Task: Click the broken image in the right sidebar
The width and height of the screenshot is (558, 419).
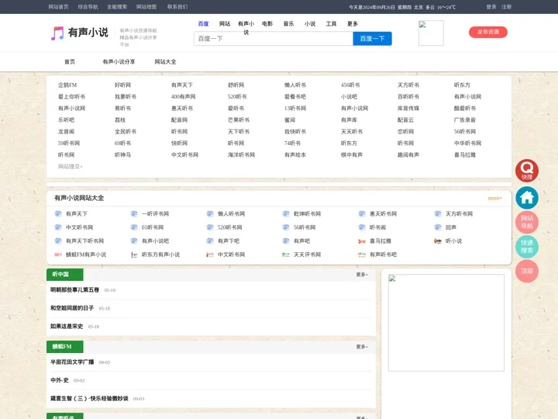Action: coord(446,323)
